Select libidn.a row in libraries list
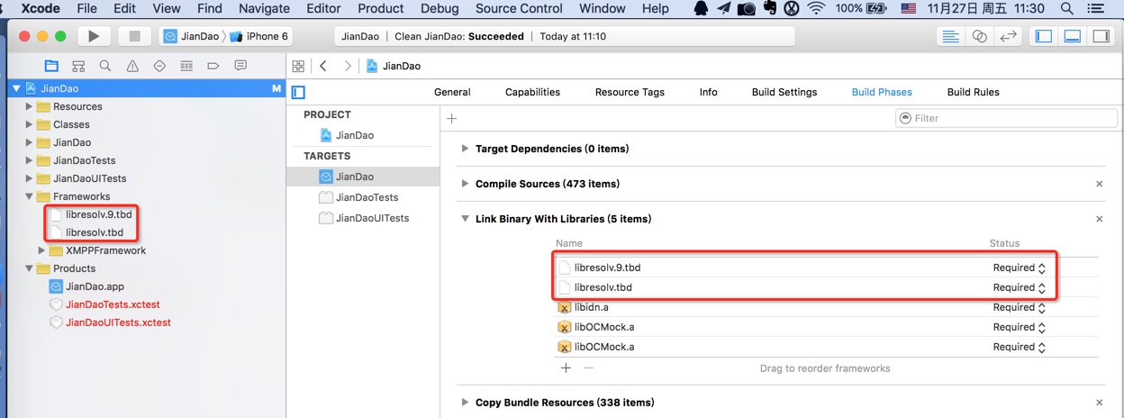 pyautogui.click(x=826, y=307)
